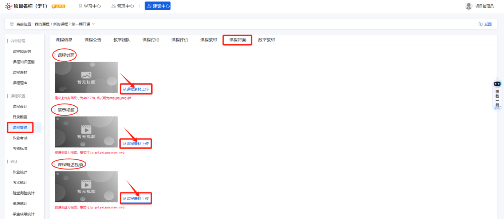This screenshot has width=504, height=219.
Task: Click the 暂无封面 cover placeholder thumbnail
Action: tap(86, 77)
